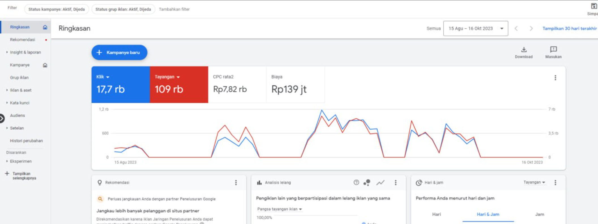Click the Simpan save icon
The image size is (598, 224).
click(594, 6)
